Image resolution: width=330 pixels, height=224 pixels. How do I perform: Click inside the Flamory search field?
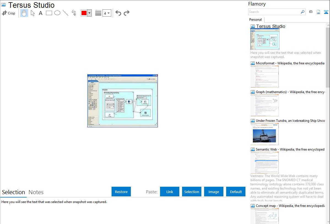274,12
